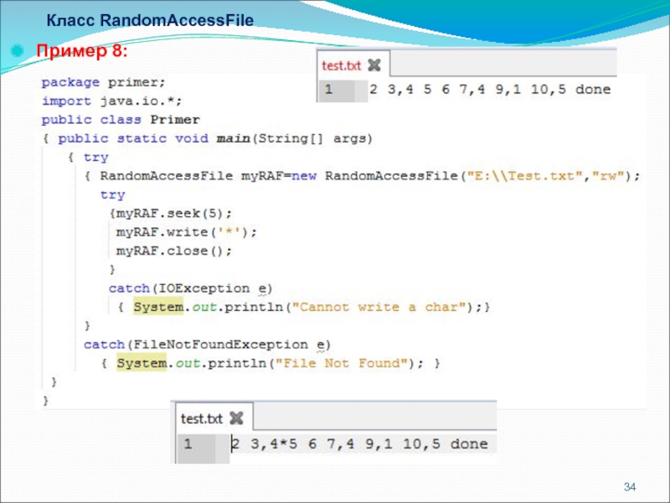Click highlighted 'System' in Cannot write line
The image size is (670, 503).
[x=158, y=307]
